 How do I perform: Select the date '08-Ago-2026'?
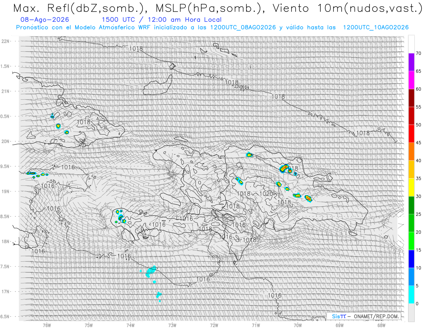[45, 20]
